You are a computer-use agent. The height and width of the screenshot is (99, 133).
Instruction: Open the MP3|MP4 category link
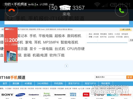coord(51,42)
